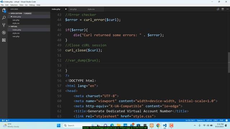Open the Selection menu

point(14,5)
